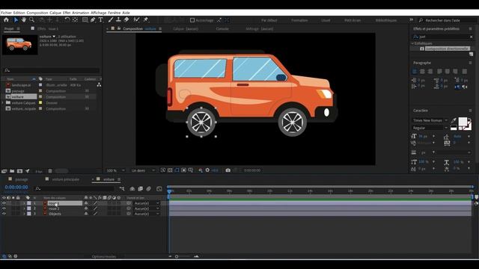The width and height of the screenshot is (479, 269).
Task: Expand roue 1 layer properties
Action: pyautogui.click(x=24, y=203)
